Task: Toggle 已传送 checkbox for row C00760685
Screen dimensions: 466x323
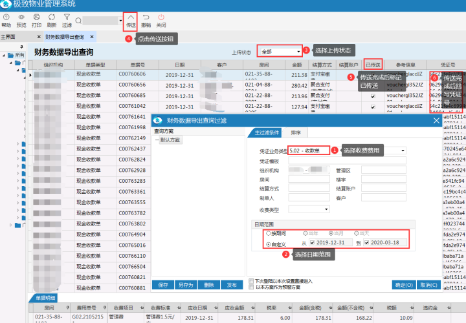Action: [373, 96]
